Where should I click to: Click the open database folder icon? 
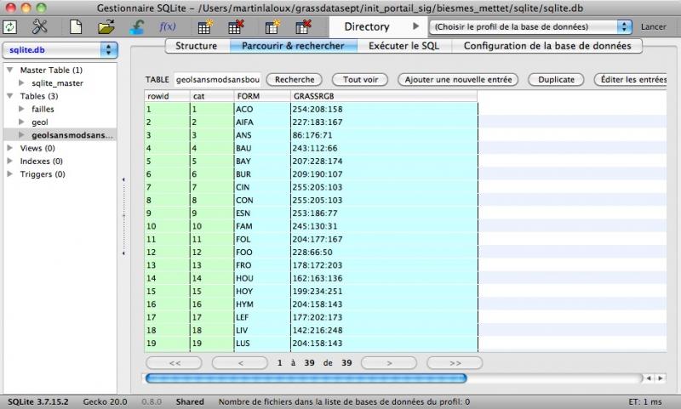click(106, 27)
